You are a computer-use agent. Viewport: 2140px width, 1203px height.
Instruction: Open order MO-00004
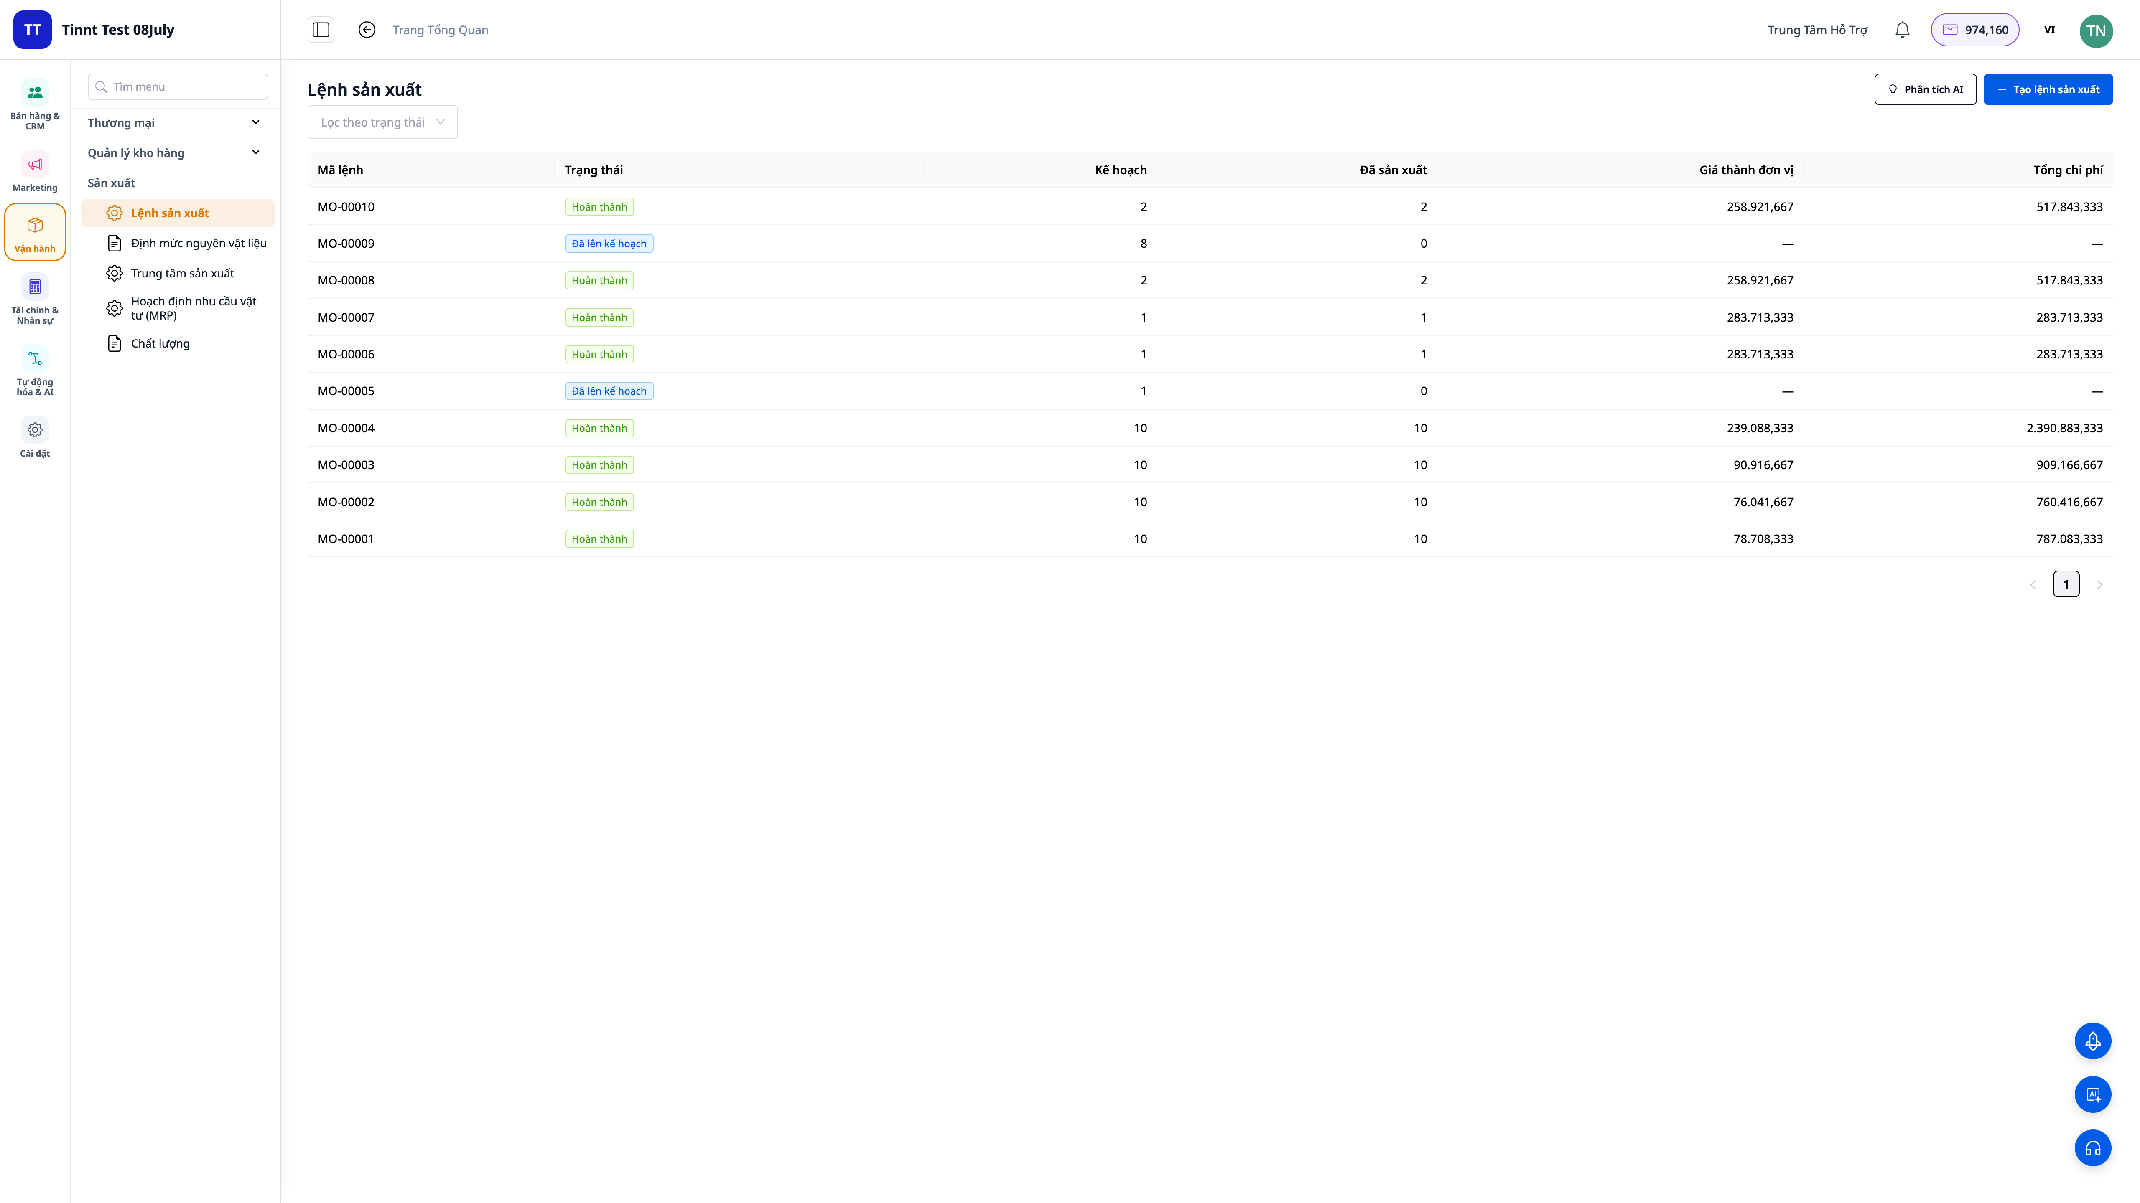tap(346, 429)
